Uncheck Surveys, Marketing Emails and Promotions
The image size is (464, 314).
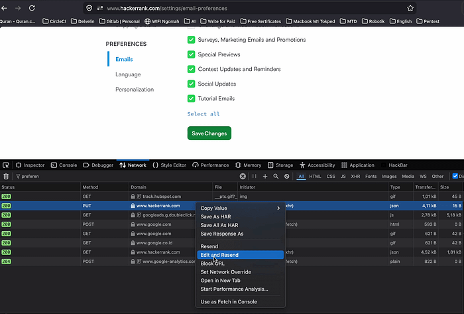(x=191, y=40)
